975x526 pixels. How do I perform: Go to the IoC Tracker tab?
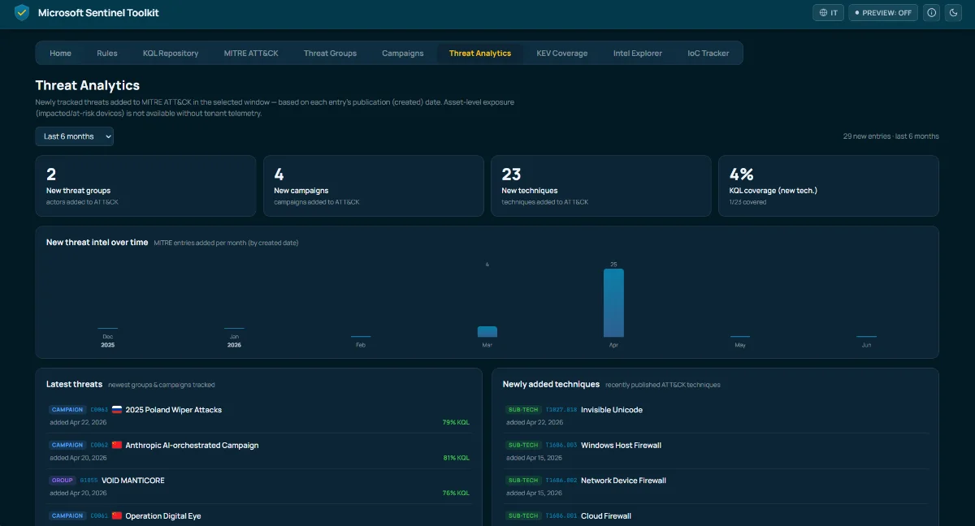tap(708, 54)
